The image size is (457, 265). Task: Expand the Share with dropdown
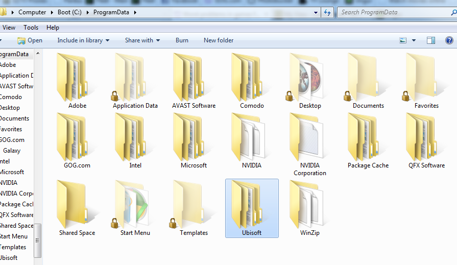[158, 40]
